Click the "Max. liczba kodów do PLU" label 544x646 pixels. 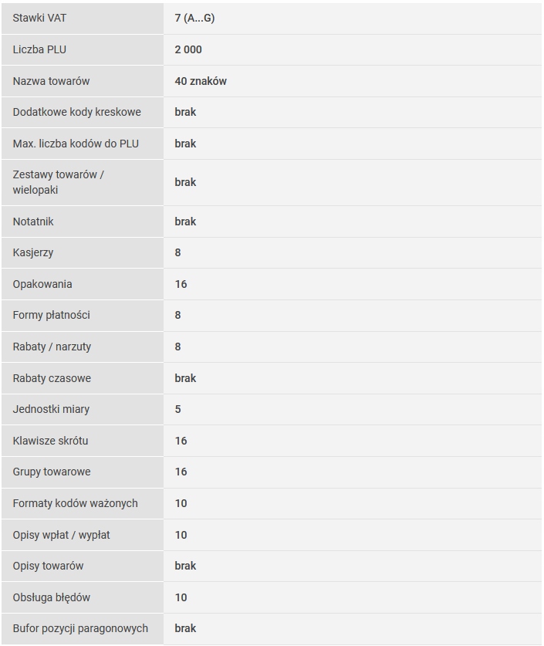[x=76, y=144]
